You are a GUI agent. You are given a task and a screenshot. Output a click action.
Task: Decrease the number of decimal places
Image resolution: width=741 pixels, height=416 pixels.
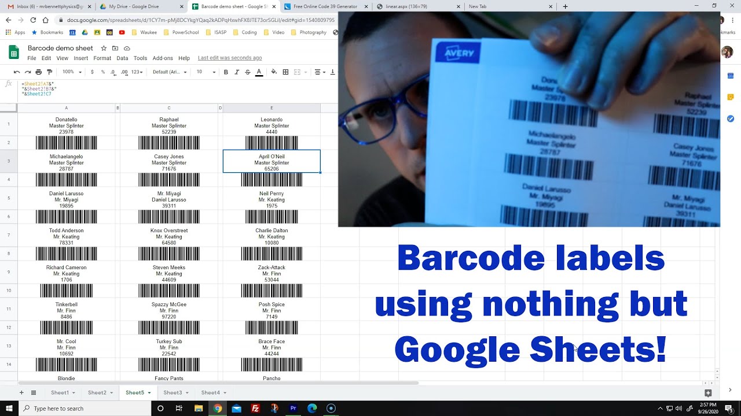113,72
